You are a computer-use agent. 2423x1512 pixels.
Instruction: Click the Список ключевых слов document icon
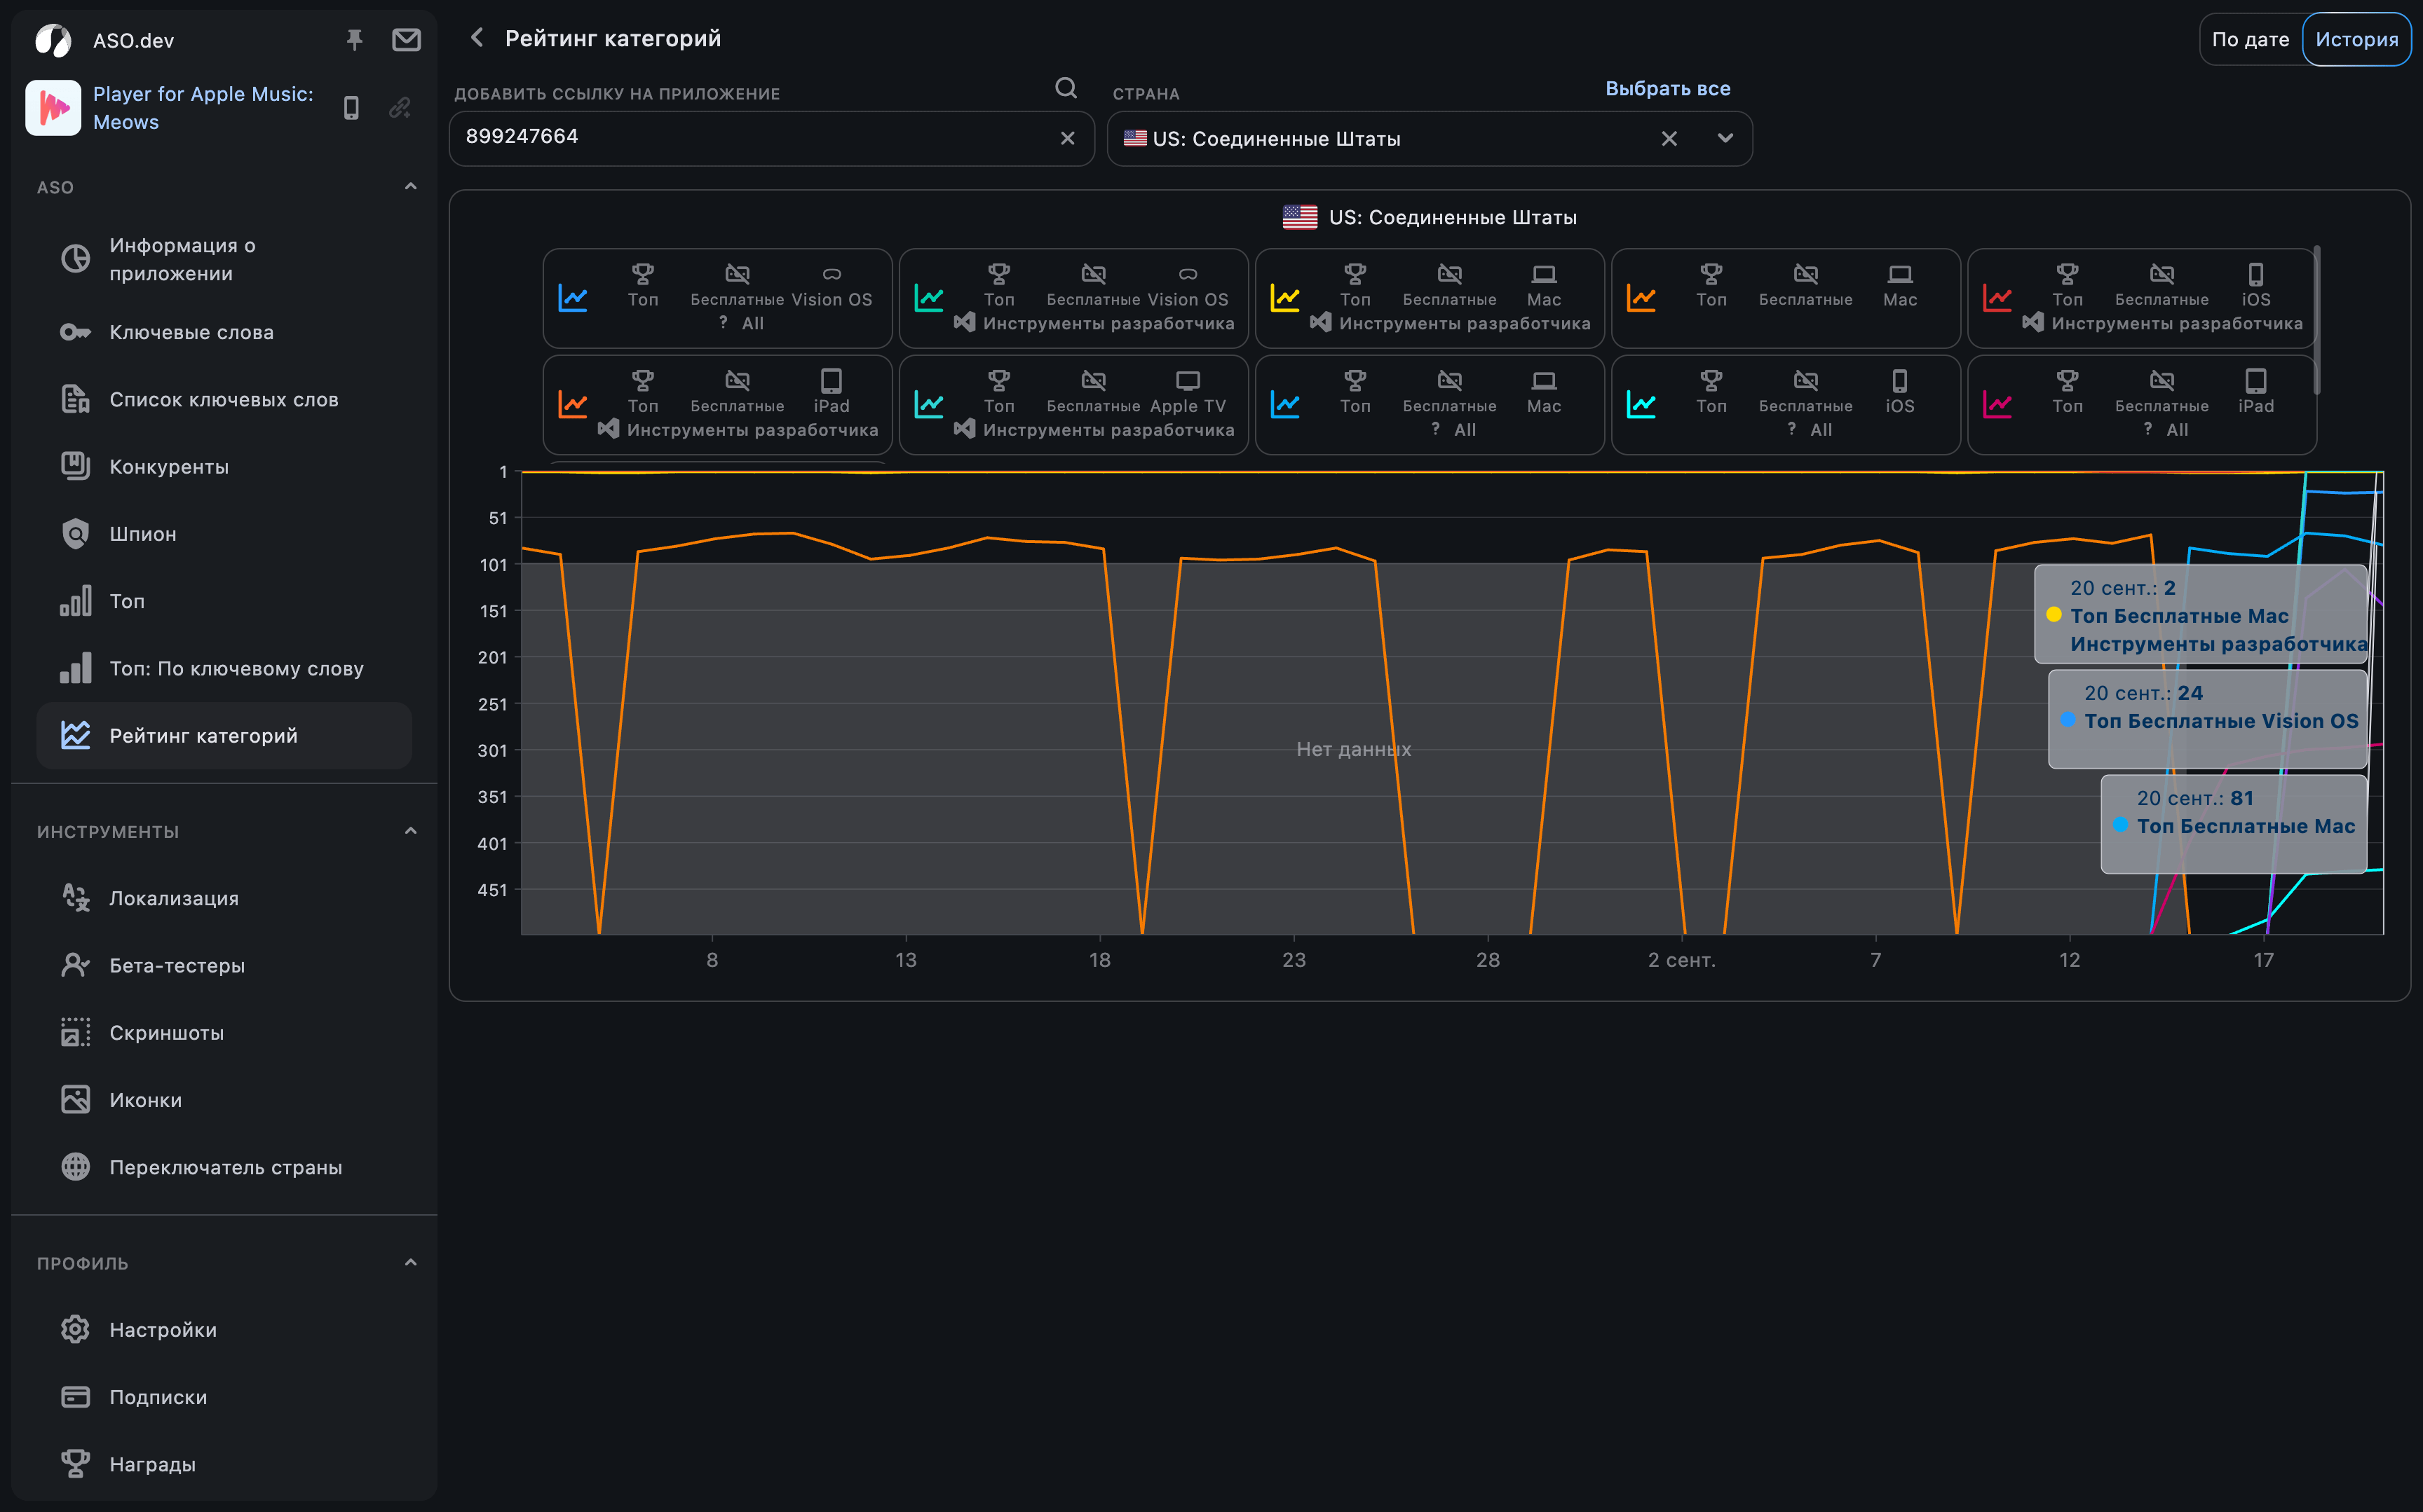[75, 399]
